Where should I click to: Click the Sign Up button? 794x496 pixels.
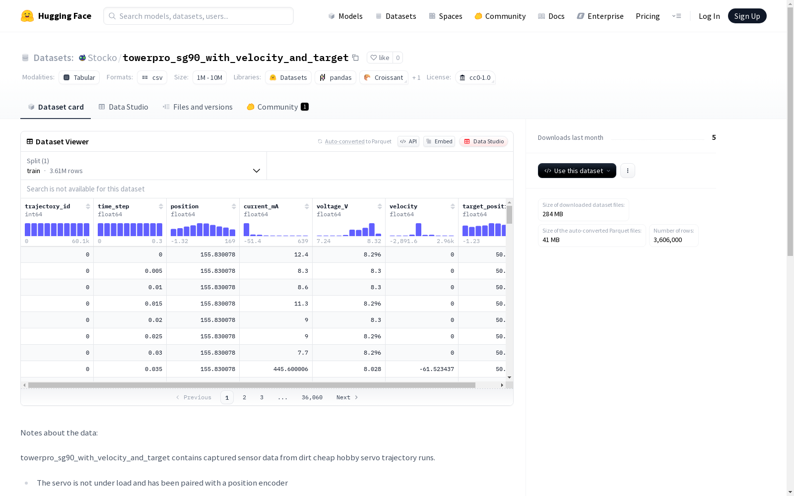[747, 16]
